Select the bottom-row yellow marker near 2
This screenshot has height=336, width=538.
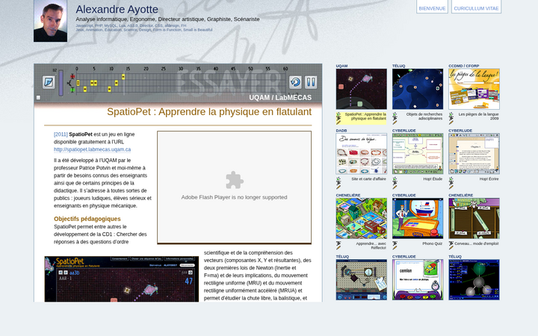click(84, 89)
